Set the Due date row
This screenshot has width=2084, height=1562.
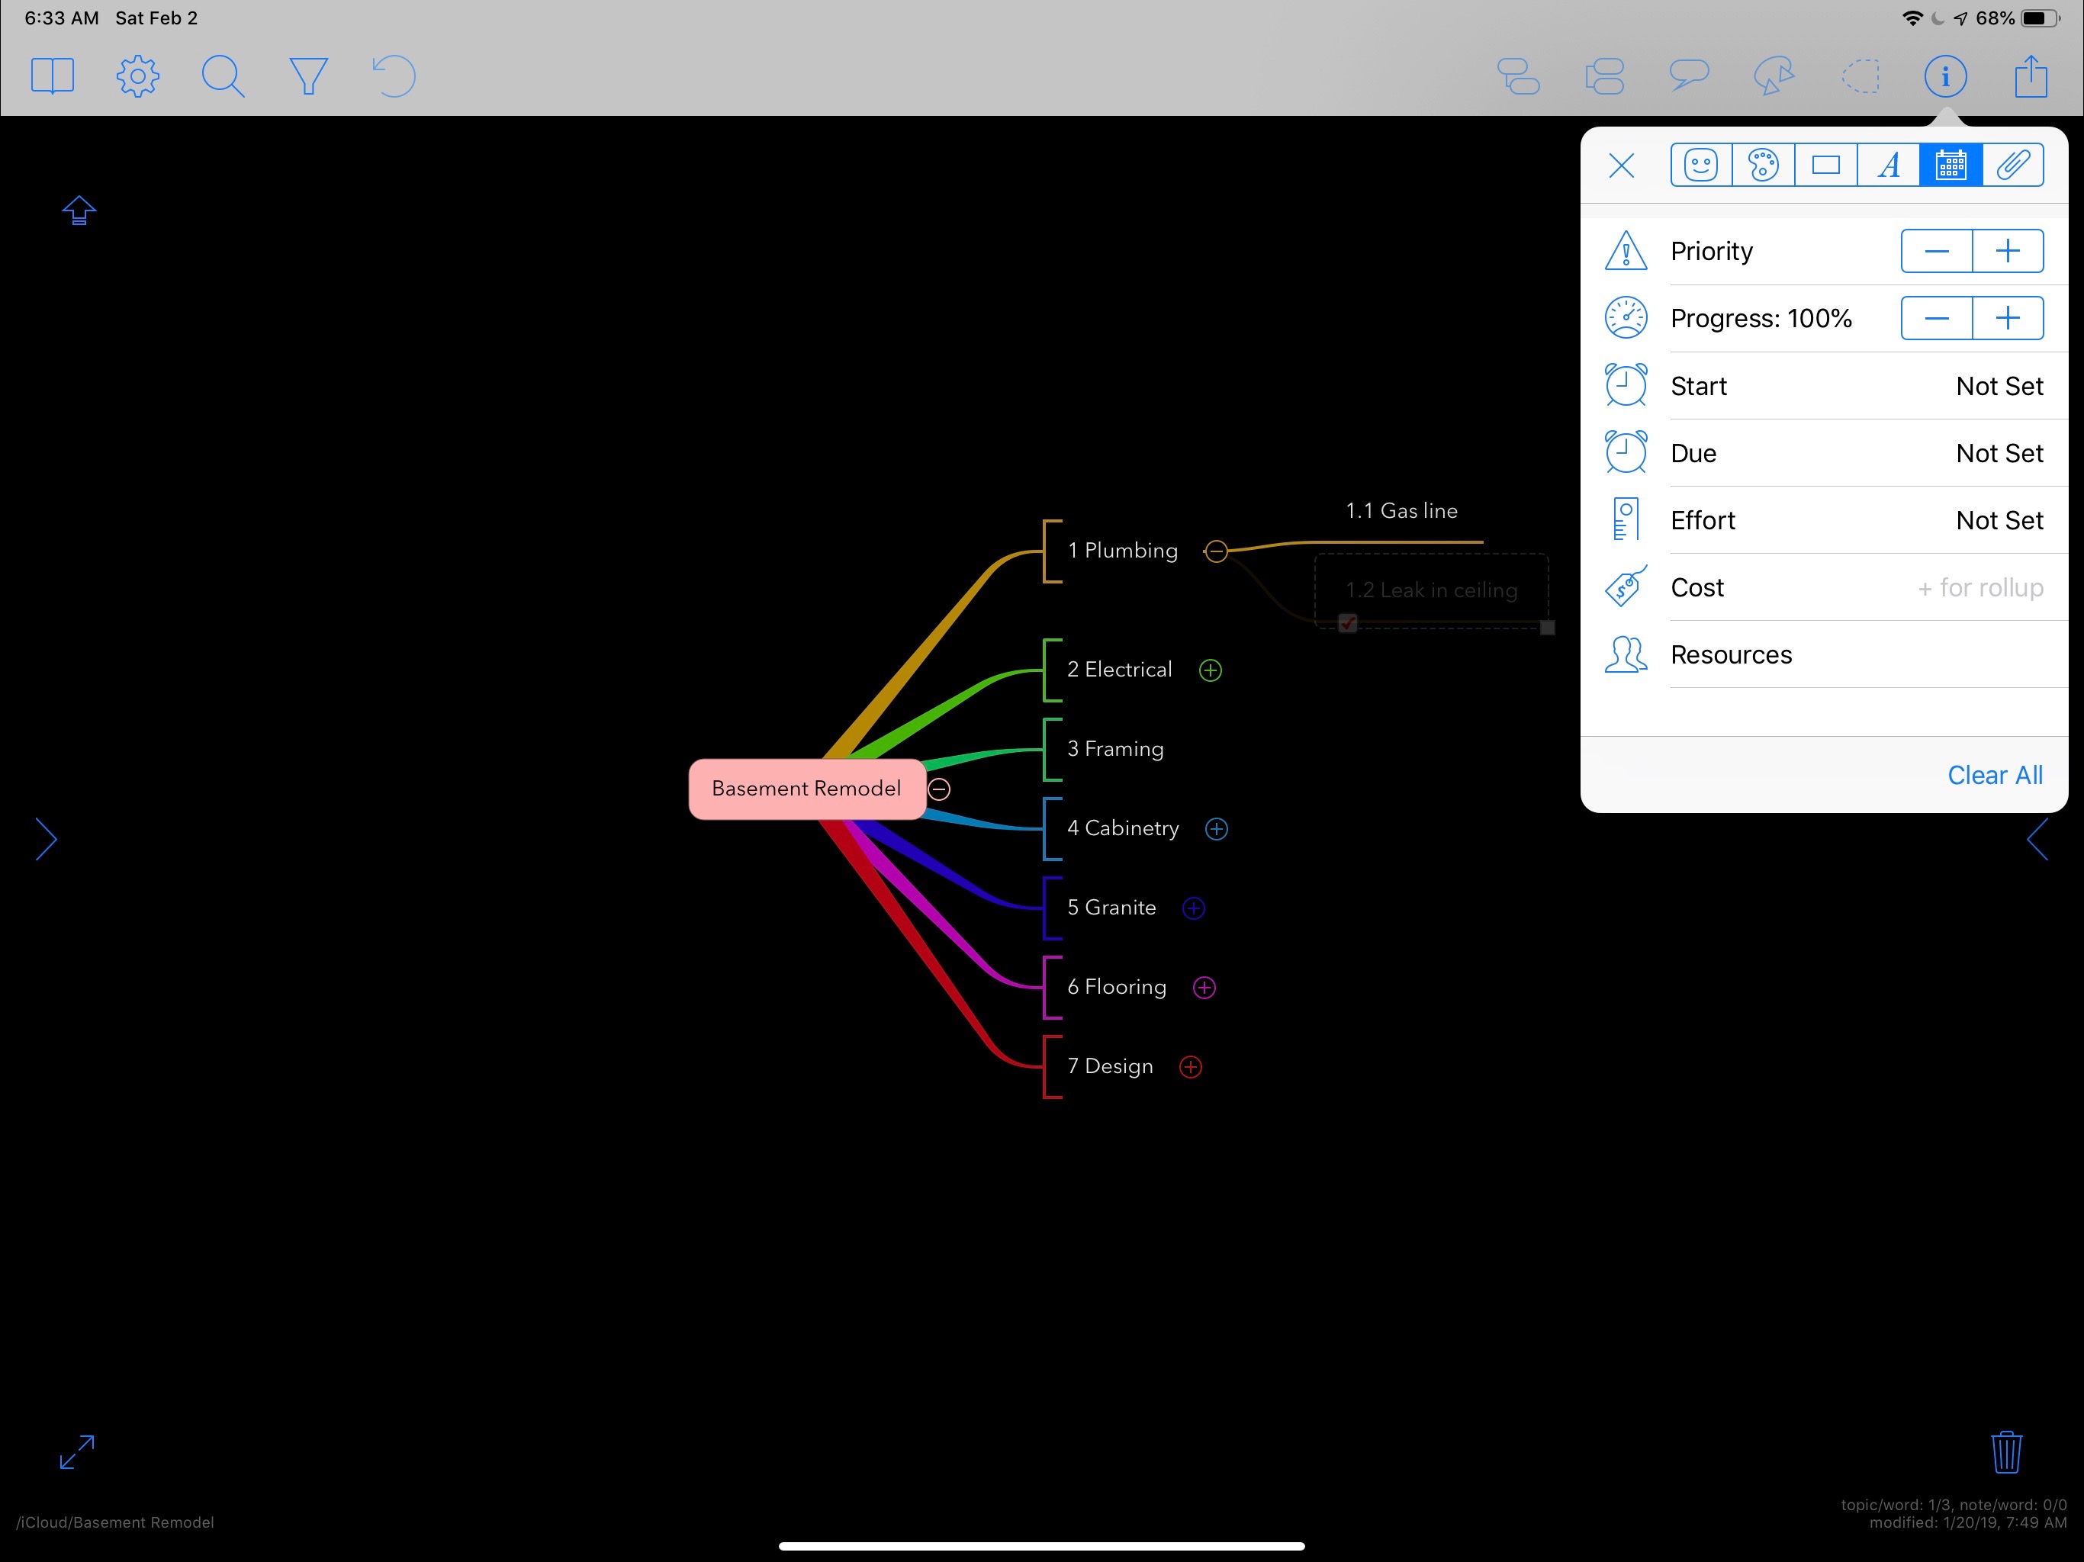click(x=1824, y=453)
